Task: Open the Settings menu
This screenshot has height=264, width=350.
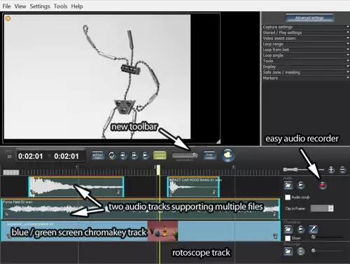Action: coord(40,6)
